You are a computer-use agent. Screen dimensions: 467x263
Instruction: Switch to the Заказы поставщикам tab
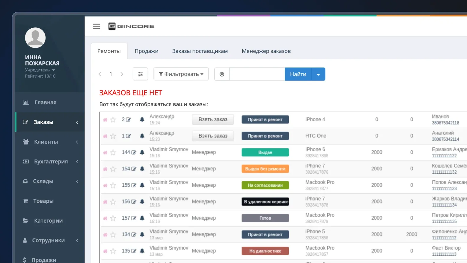click(x=200, y=51)
